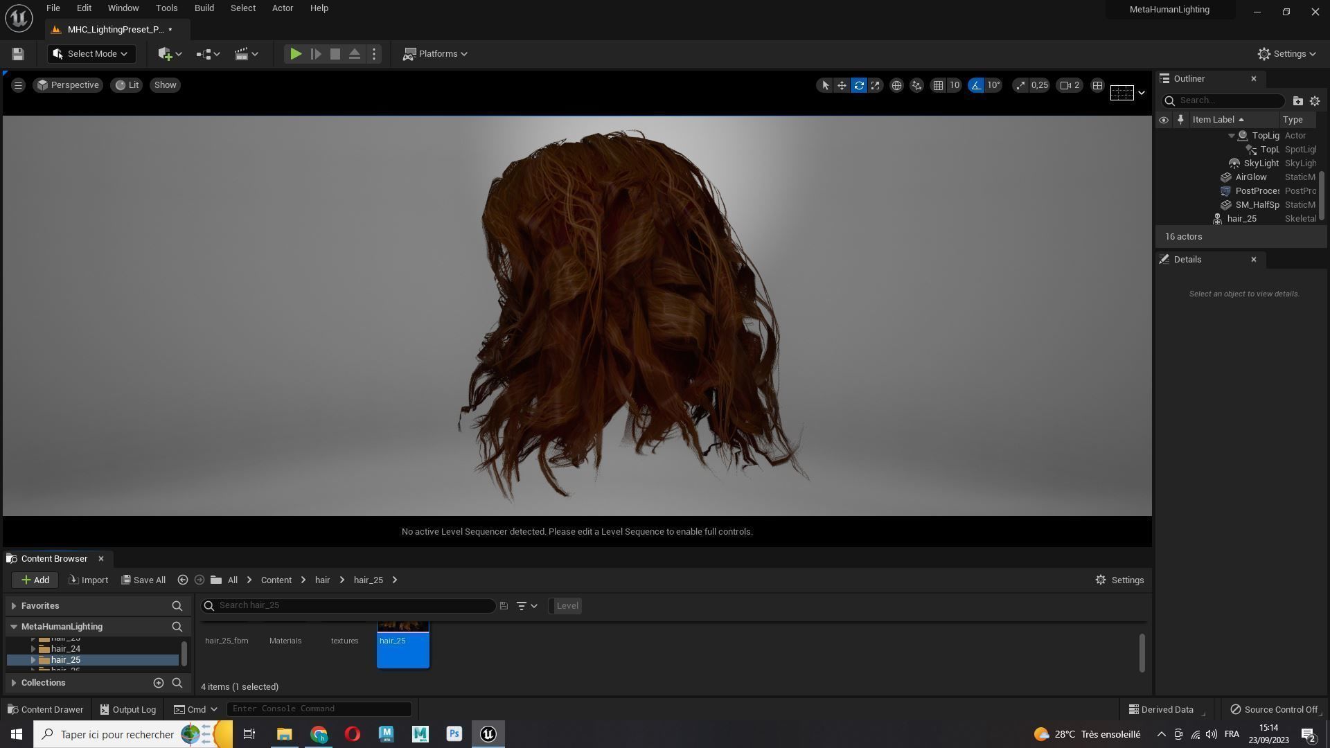The image size is (1330, 748).
Task: Click the Import button
Action: pos(88,580)
